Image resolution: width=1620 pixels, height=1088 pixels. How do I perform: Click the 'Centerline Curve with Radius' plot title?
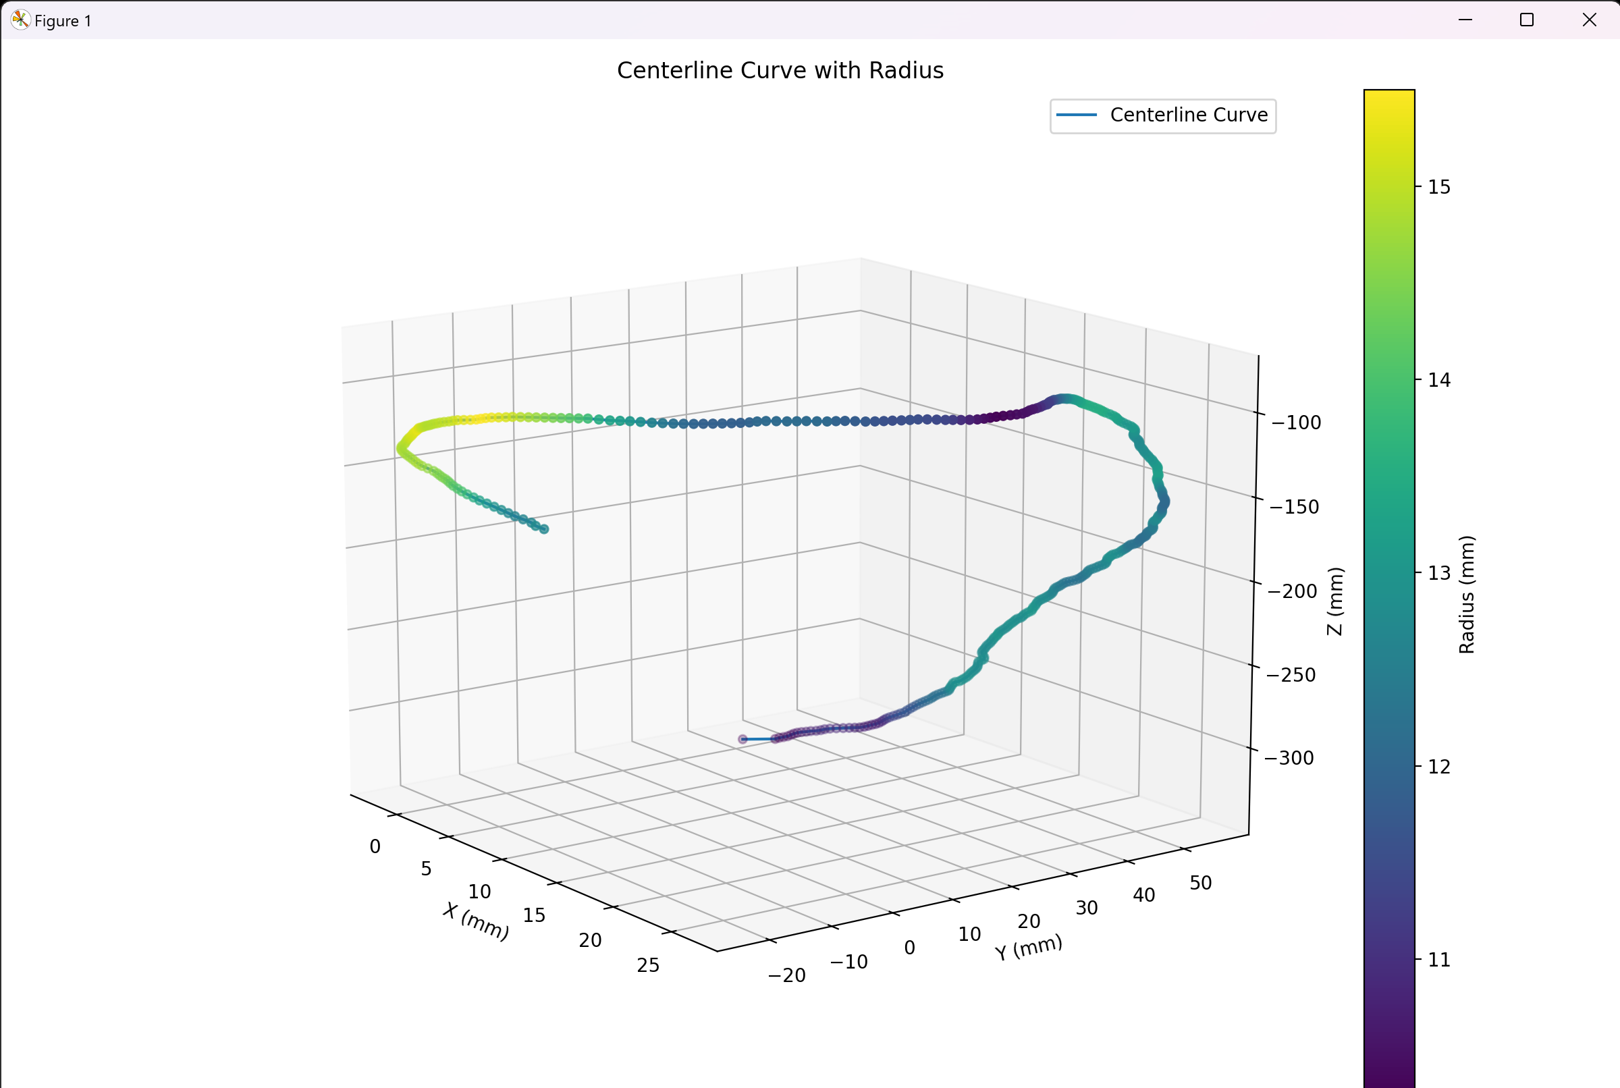click(x=780, y=71)
